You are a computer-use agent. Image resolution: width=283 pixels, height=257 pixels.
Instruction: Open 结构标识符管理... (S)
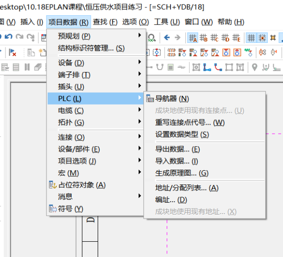pos(97,48)
